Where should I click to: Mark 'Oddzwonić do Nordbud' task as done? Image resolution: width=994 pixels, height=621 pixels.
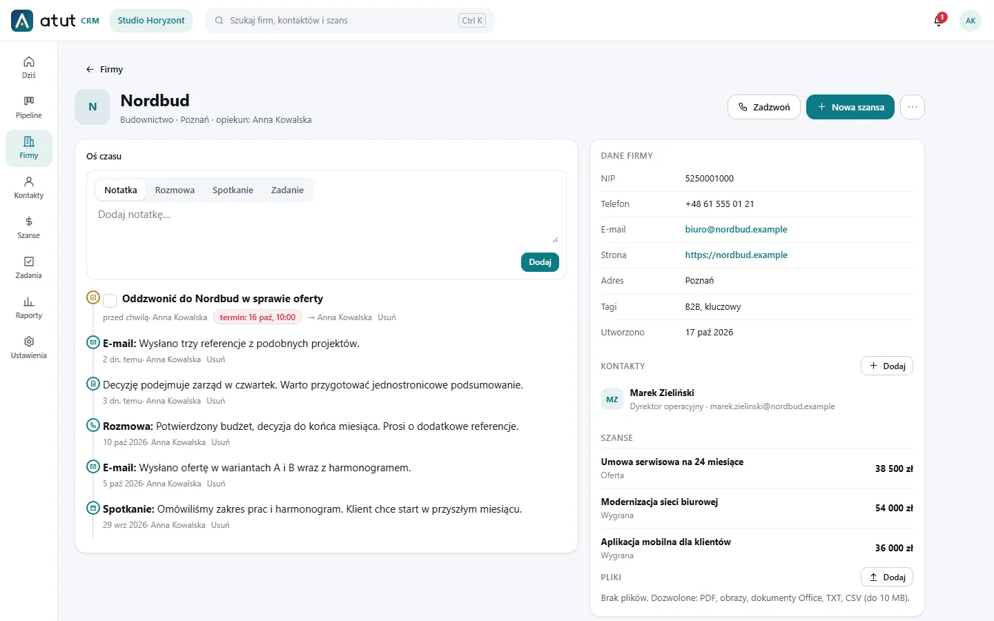pos(110,300)
